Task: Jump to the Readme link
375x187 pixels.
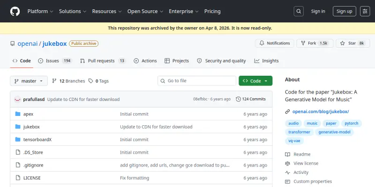Action: click(298, 154)
